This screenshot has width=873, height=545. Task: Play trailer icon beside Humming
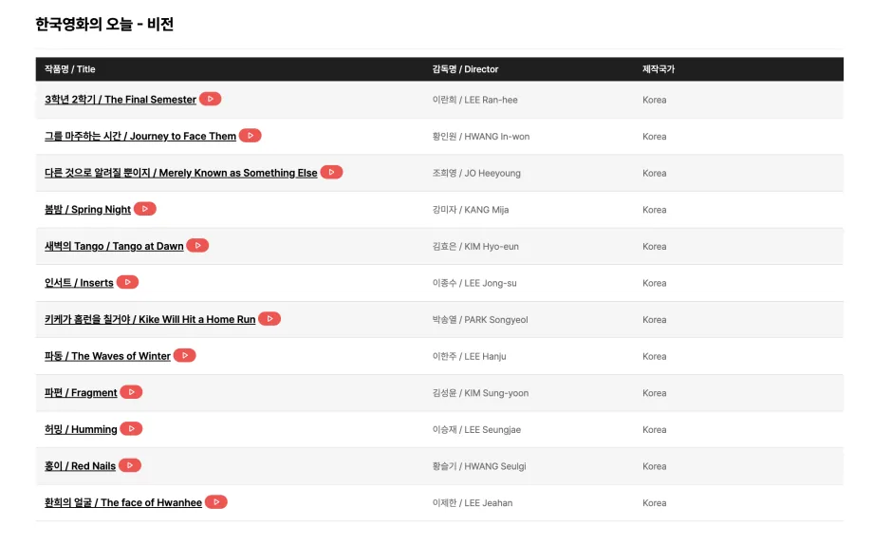(131, 429)
